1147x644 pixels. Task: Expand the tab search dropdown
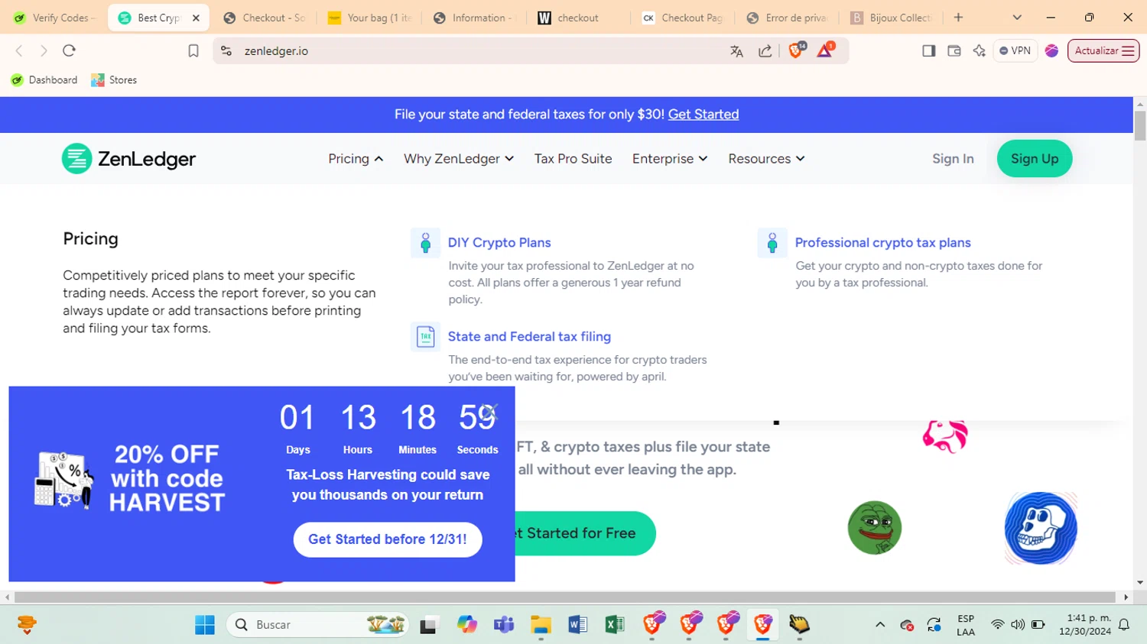1017,18
